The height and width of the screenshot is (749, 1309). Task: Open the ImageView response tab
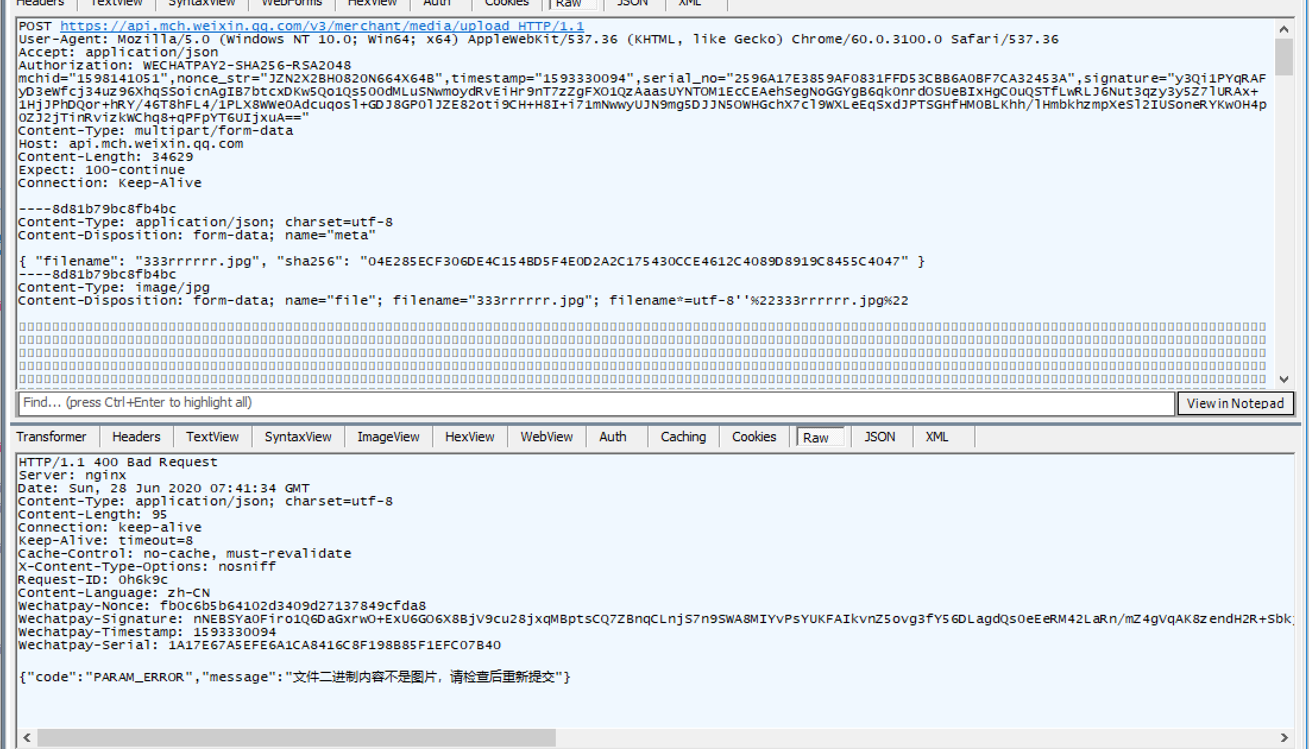pyautogui.click(x=388, y=437)
